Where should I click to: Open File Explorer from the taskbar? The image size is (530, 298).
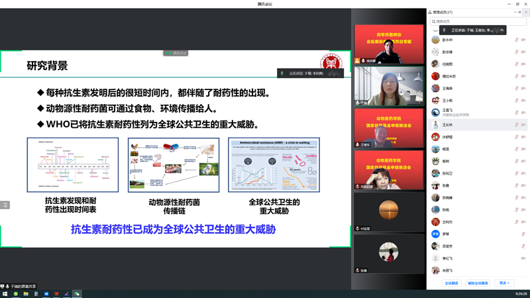pos(26,293)
